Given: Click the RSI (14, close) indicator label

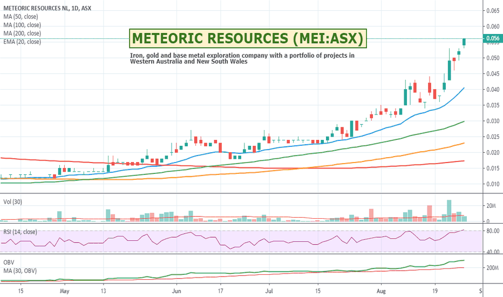Looking at the screenshot, I should click(x=20, y=232).
